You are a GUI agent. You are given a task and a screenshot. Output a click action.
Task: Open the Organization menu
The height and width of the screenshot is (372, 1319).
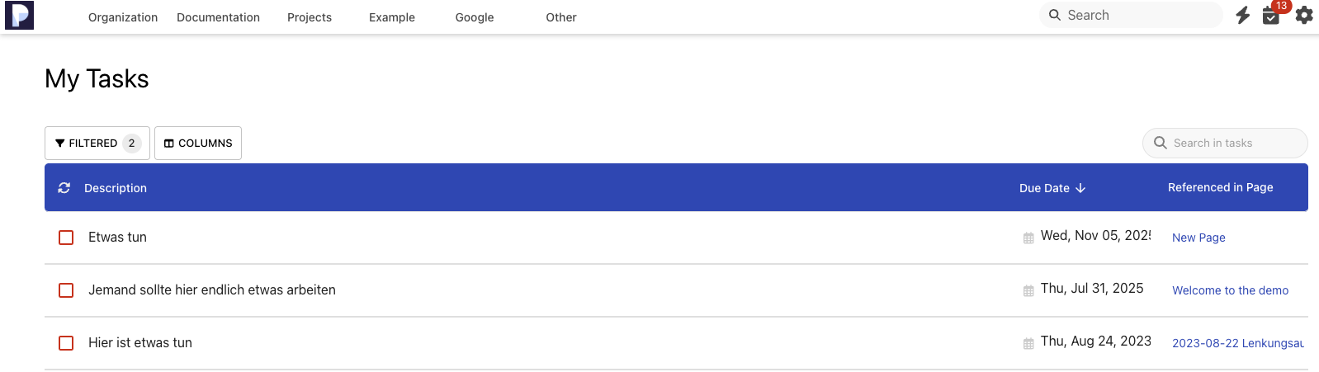[123, 17]
